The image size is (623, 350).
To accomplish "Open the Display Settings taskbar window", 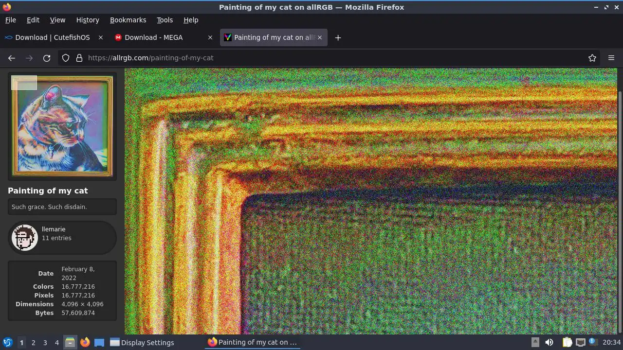I will point(142,342).
